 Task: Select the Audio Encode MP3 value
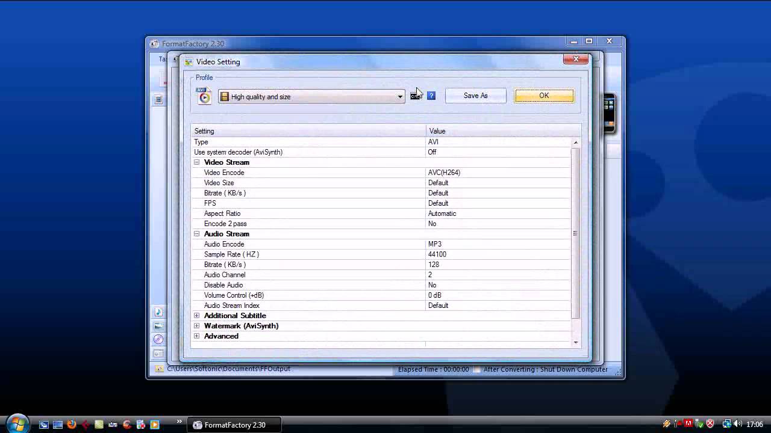pos(498,244)
